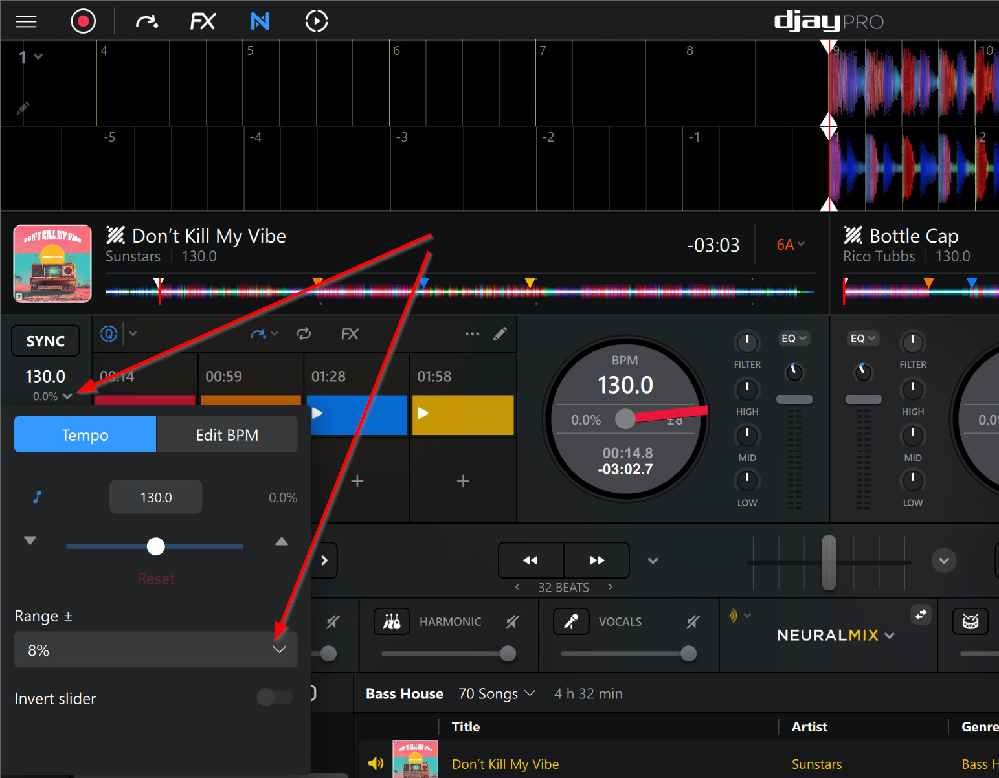Image resolution: width=999 pixels, height=778 pixels.
Task: Open the FX panel in top toolbar
Action: (x=202, y=21)
